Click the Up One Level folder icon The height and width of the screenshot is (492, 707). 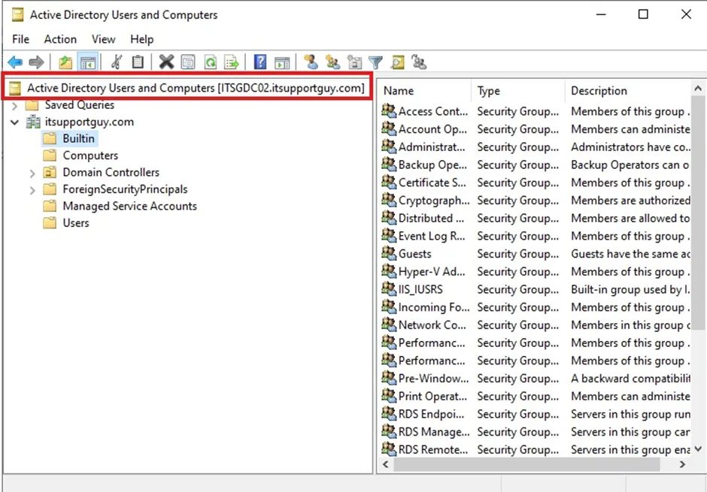[x=65, y=62]
